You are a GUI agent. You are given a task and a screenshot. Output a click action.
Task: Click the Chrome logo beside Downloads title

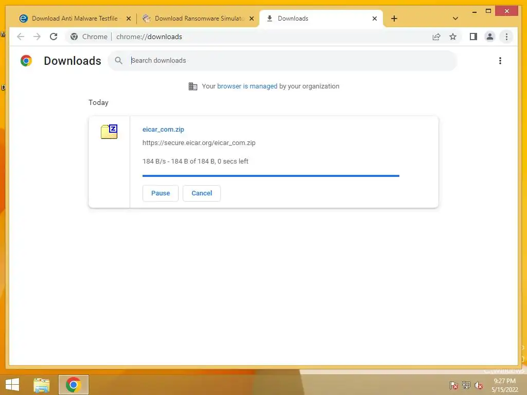click(26, 61)
